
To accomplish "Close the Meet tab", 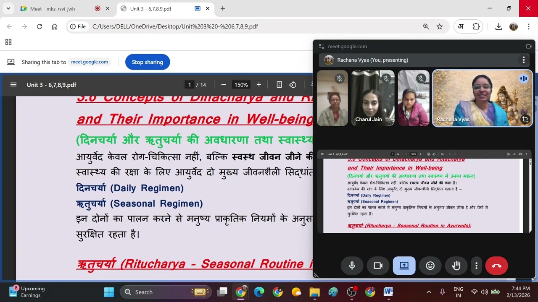I will [108, 8].
